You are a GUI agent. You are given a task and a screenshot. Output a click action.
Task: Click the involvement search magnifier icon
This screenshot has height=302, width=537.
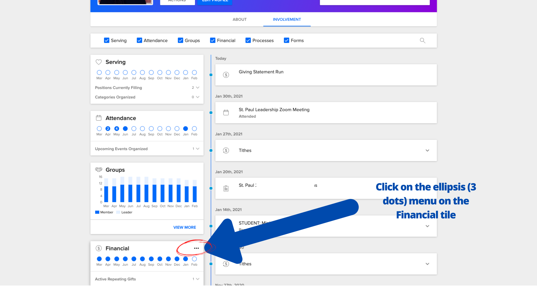422,41
